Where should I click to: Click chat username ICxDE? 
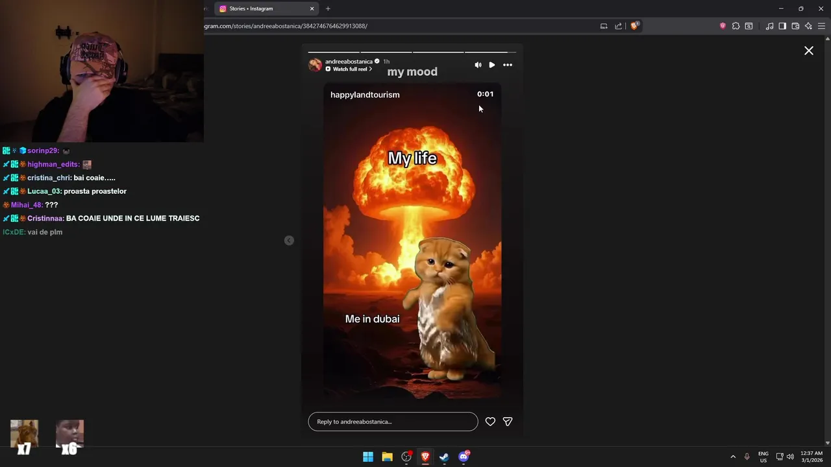(14, 232)
